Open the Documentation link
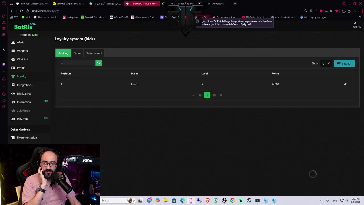The width and height of the screenshot is (364, 205). (27, 138)
